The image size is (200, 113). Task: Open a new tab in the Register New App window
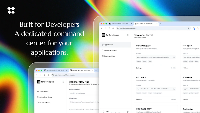[x=96, y=70]
